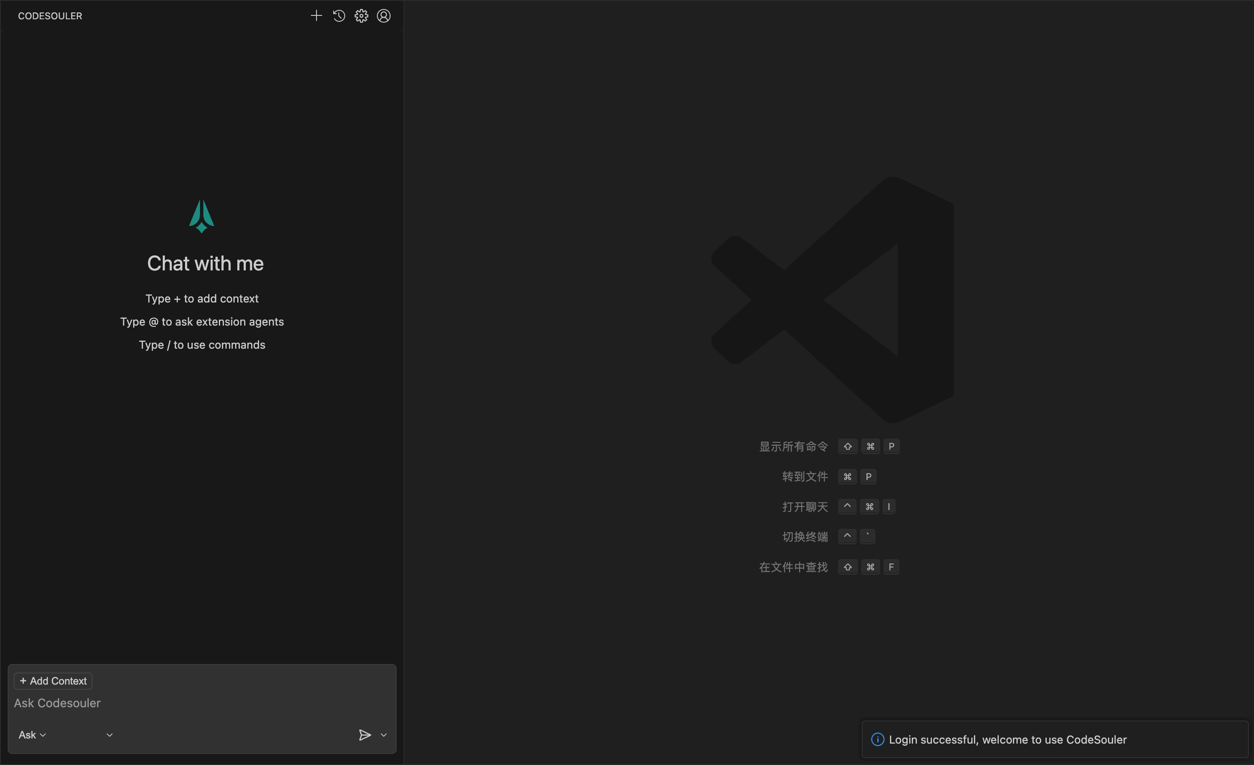1254x765 pixels.
Task: Click the 打开聊天 shortcut hint
Action: (x=805, y=507)
